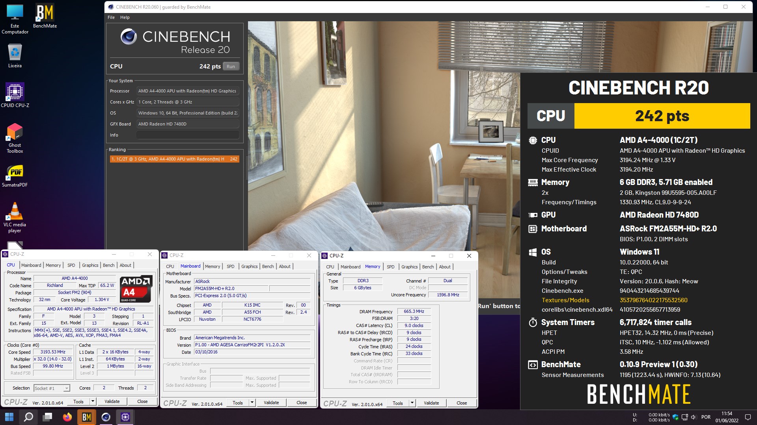Open About tab in first CPU-Z window
The image size is (757, 425).
(x=125, y=265)
